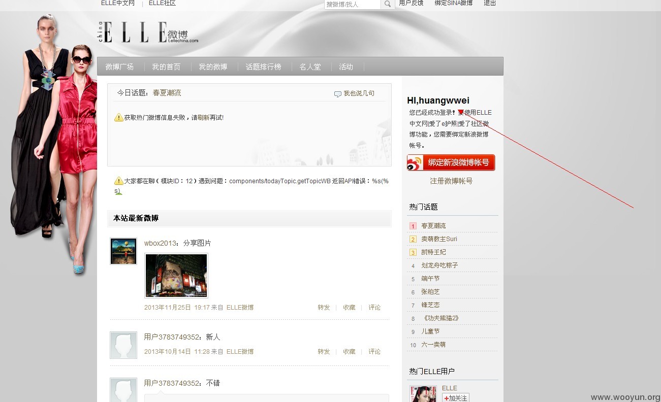This screenshot has height=402, width=661.
Task: Click 用户3783749352 on the 新人 post
Action: click(x=172, y=337)
